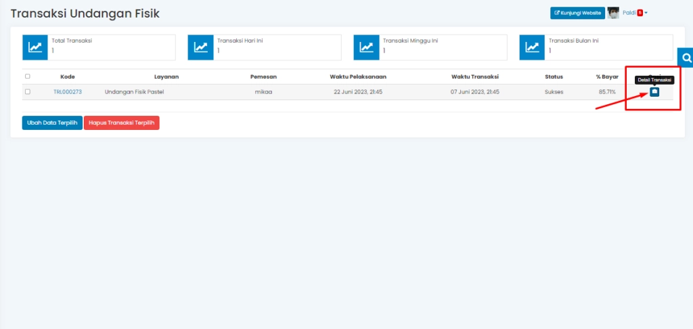Image resolution: width=693 pixels, height=329 pixels.
Task: Check the box for row TRL000273
Action: (x=28, y=91)
